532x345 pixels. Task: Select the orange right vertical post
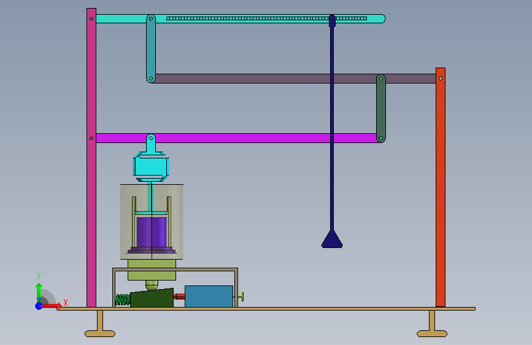441,187
